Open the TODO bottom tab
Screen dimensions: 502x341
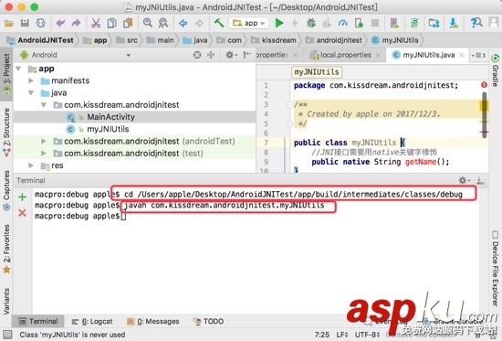click(208, 321)
